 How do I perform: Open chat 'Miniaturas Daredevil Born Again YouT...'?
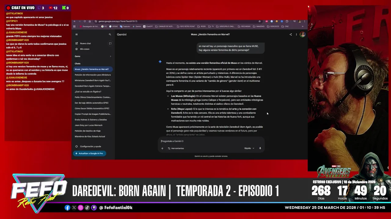[93, 80]
